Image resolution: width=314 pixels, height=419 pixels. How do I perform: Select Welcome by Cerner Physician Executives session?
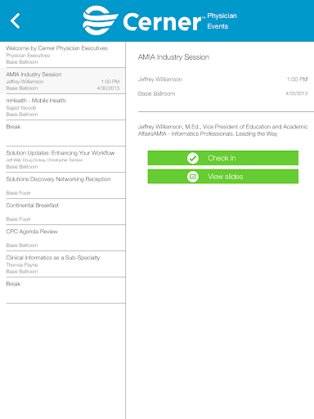pyautogui.click(x=63, y=55)
